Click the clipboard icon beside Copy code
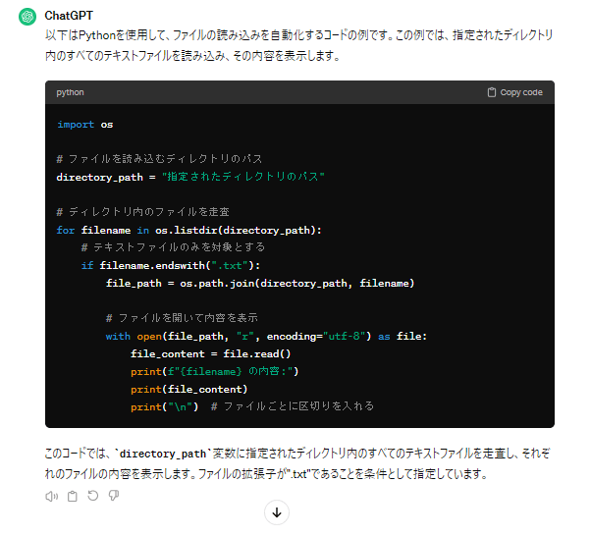591x536 pixels. point(492,92)
